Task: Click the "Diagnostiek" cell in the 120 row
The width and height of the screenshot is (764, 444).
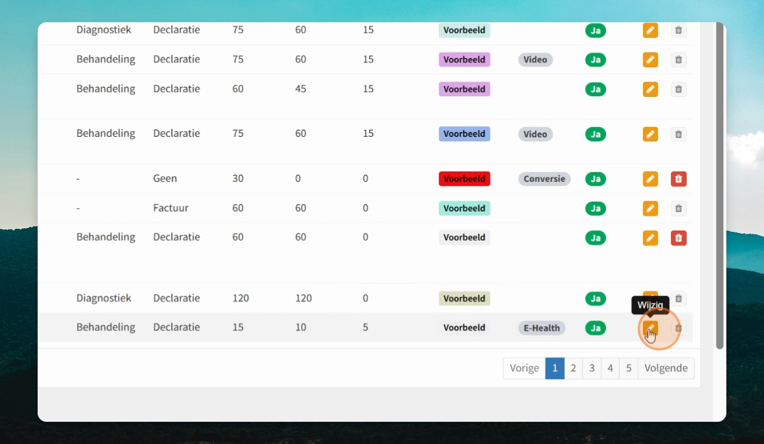Action: click(x=104, y=298)
